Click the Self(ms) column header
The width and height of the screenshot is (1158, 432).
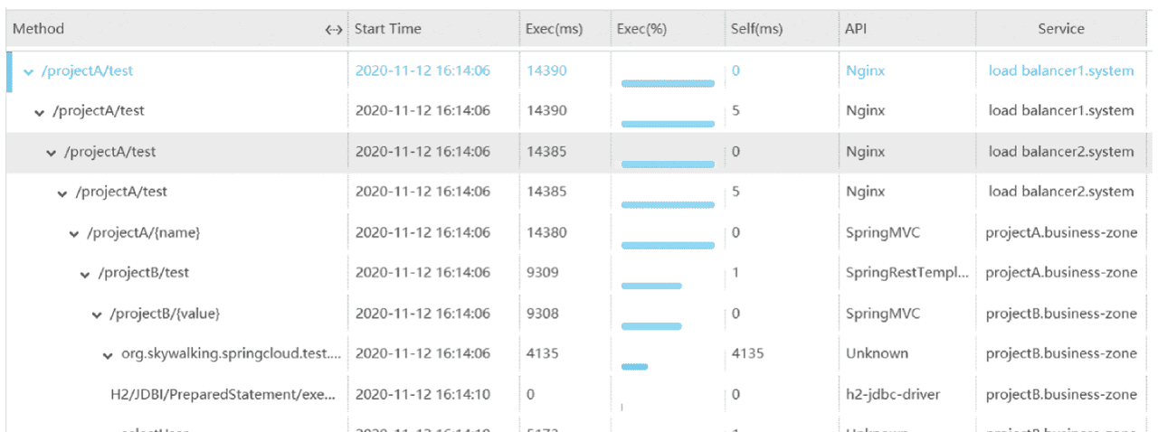756,29
